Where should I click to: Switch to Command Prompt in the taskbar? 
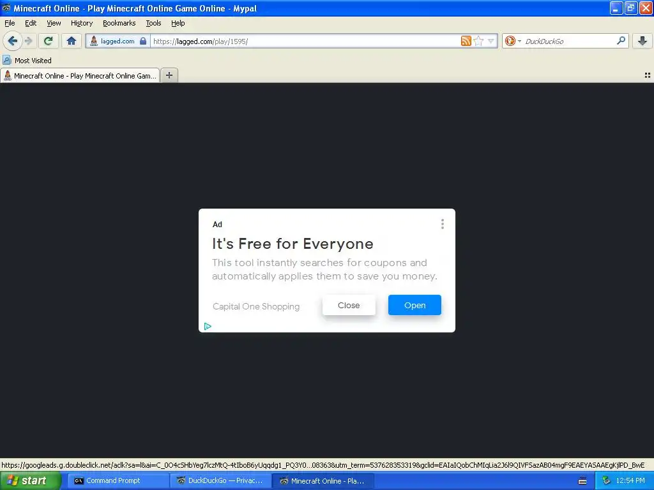(118, 481)
